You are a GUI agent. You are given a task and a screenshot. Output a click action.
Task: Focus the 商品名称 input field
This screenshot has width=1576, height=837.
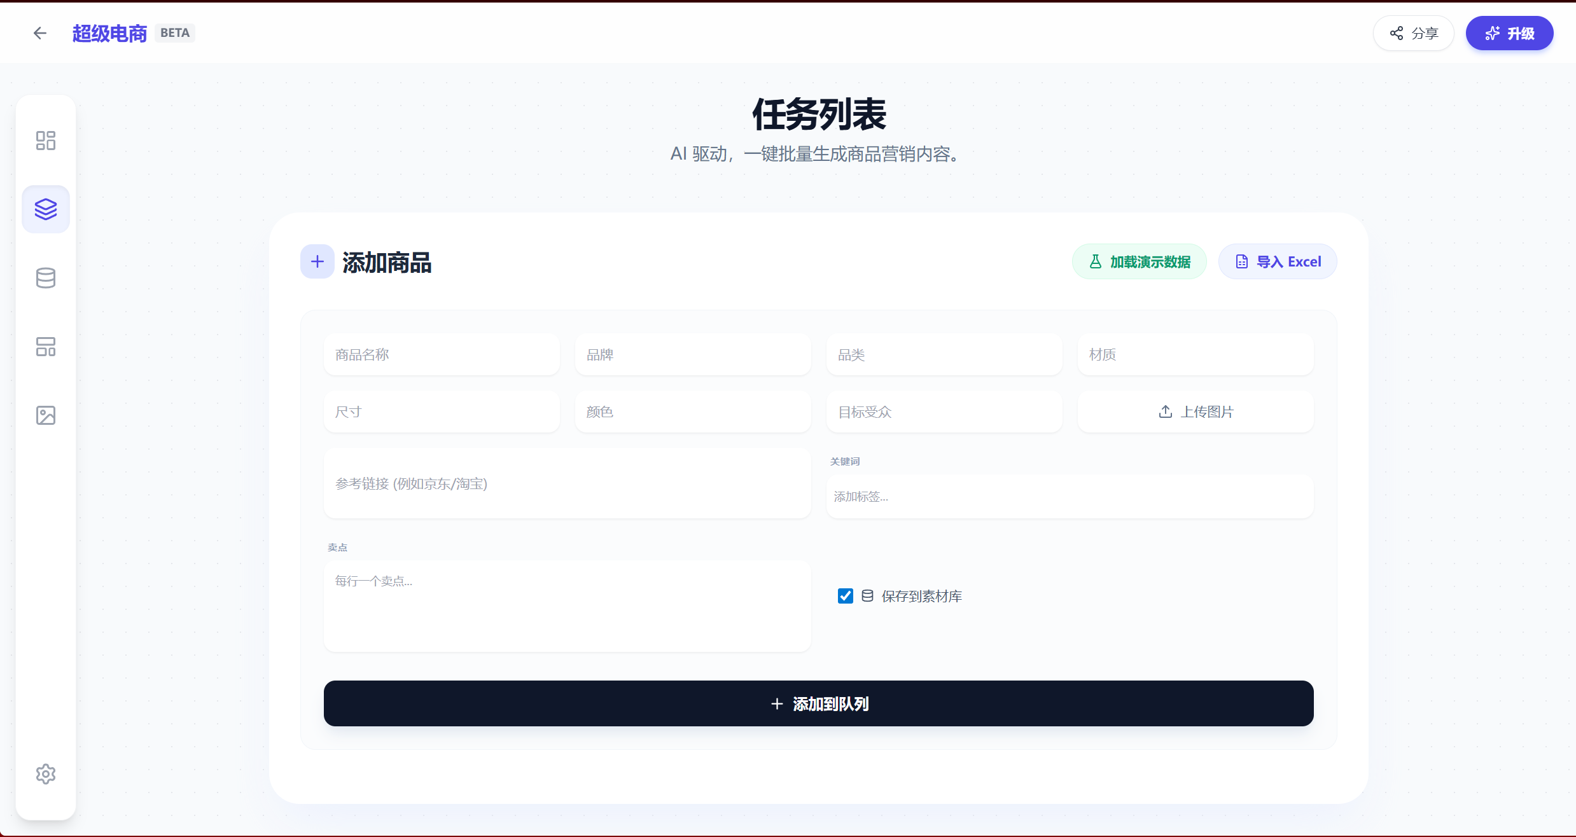pyautogui.click(x=442, y=354)
